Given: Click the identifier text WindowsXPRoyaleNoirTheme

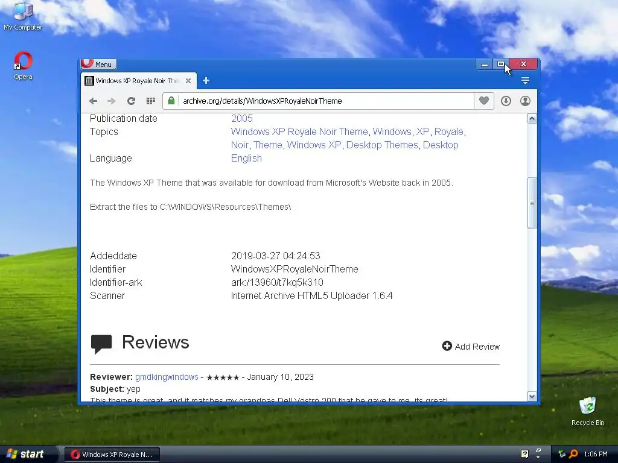Looking at the screenshot, I should click(295, 269).
